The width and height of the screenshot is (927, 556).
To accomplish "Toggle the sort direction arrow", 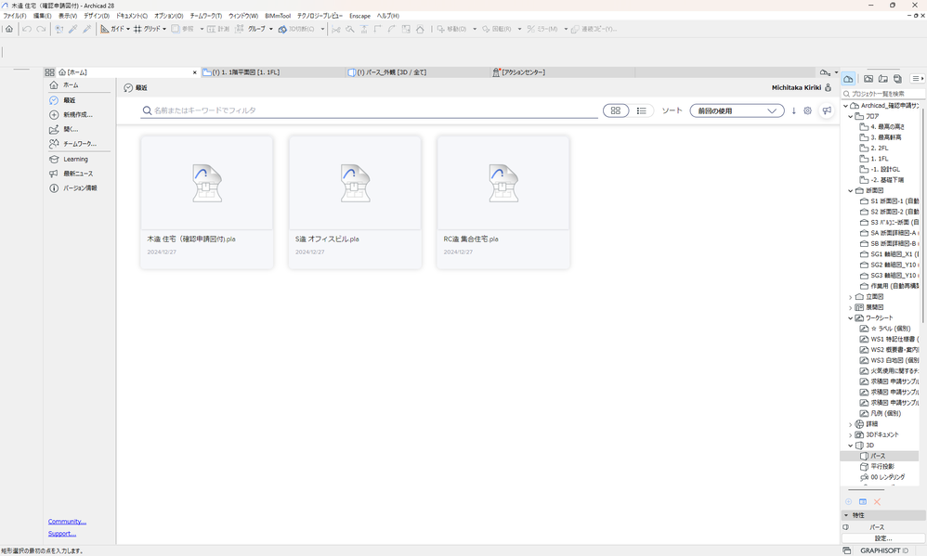I will (793, 110).
